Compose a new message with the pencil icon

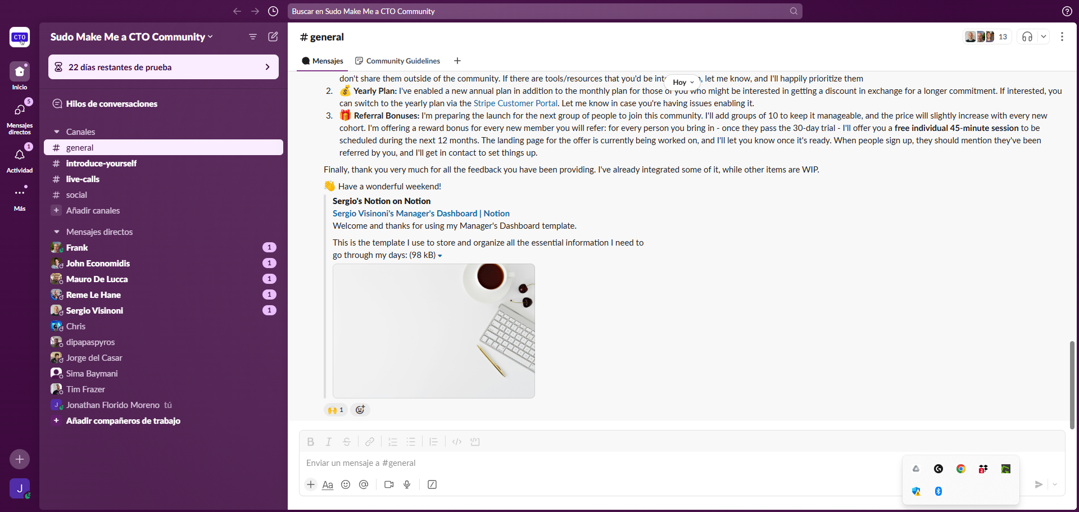274,37
